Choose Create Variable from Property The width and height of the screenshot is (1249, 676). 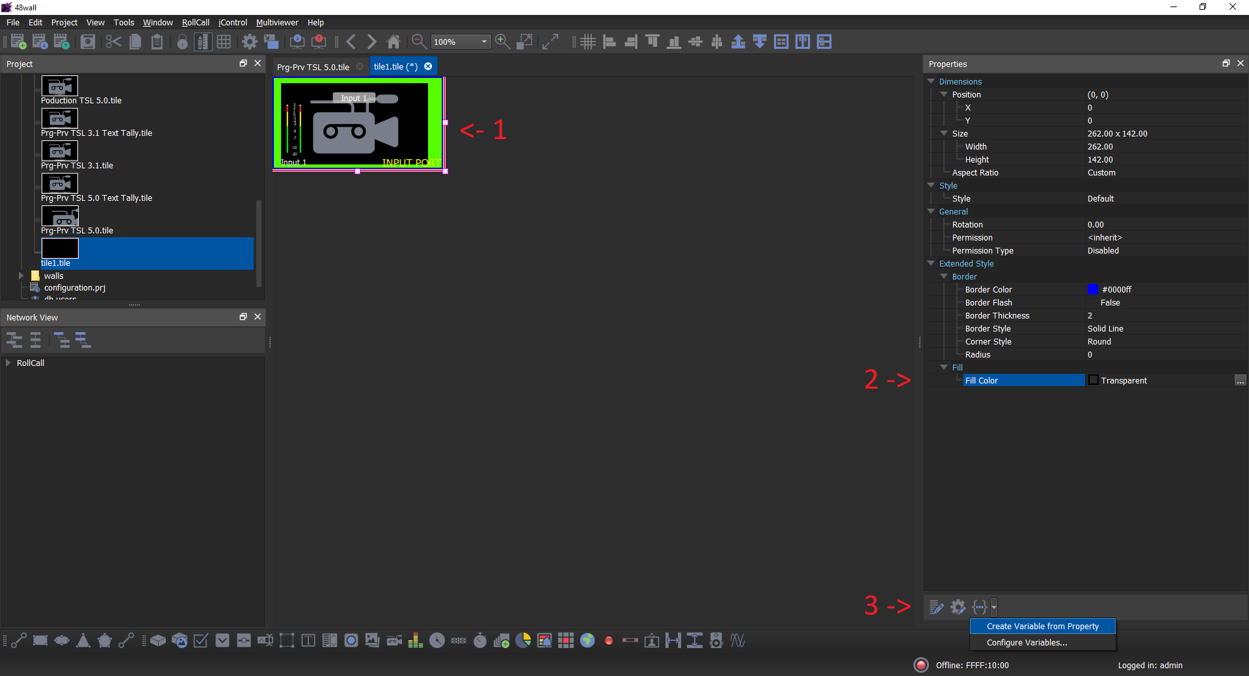point(1043,626)
